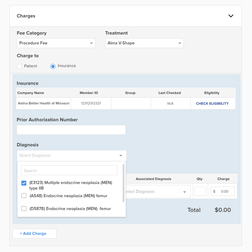Click the Eligibility column header

pyautogui.click(x=212, y=93)
